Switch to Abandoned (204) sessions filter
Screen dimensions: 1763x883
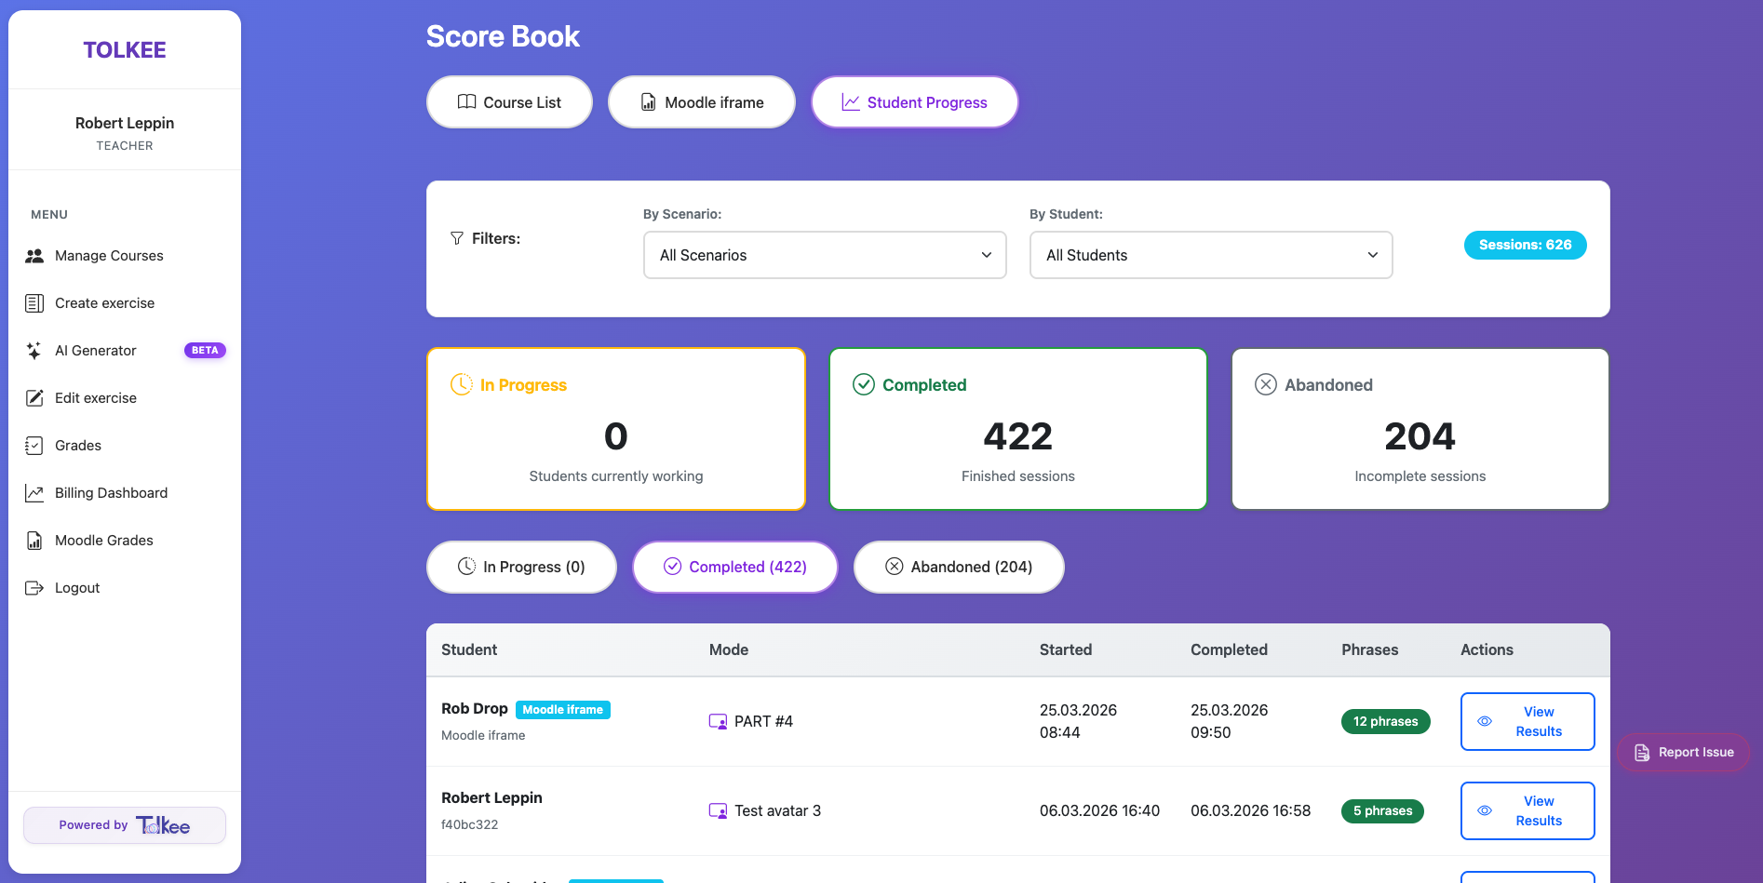(x=958, y=567)
